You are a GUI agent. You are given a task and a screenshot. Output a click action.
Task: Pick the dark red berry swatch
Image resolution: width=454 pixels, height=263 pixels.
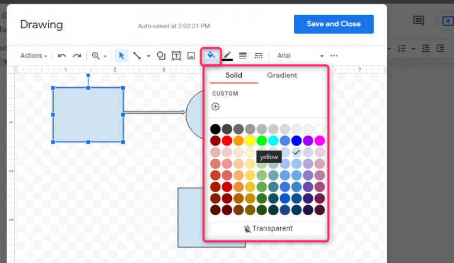pos(215,140)
